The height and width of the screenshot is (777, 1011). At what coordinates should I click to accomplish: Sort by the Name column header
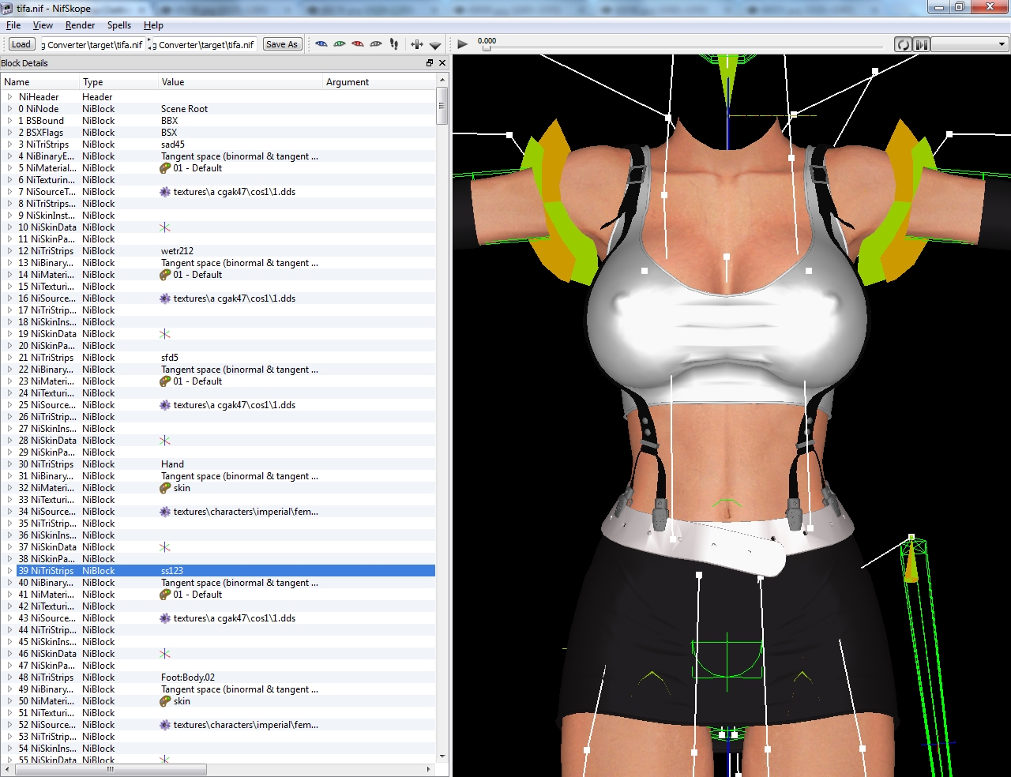(40, 82)
